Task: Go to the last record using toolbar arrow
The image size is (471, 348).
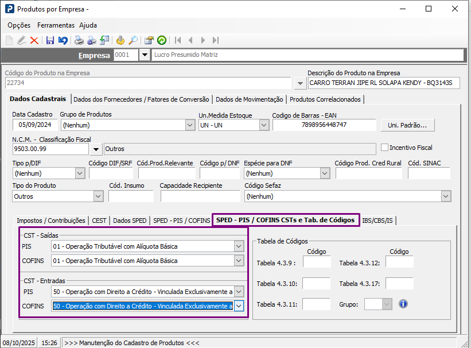Action: click(x=216, y=40)
